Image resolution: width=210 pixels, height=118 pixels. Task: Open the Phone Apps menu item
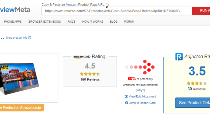[13, 22]
